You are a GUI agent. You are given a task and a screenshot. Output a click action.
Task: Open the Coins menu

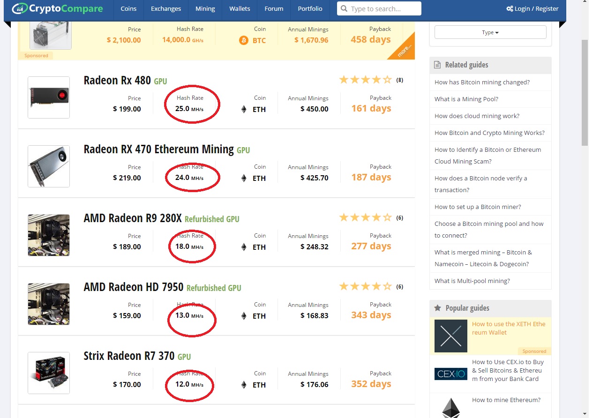click(x=128, y=8)
